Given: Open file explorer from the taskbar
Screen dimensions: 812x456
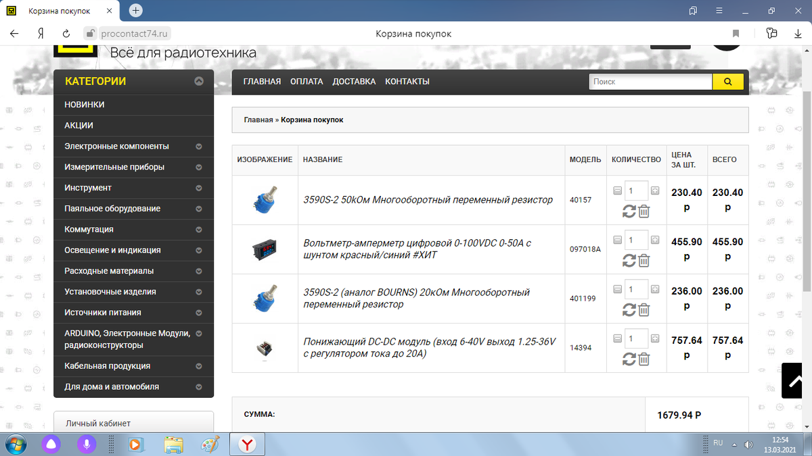Looking at the screenshot, I should 174,445.
